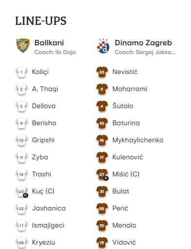Open the Ballkani team name link
Screen dimensions: 191x249
click(x=49, y=43)
